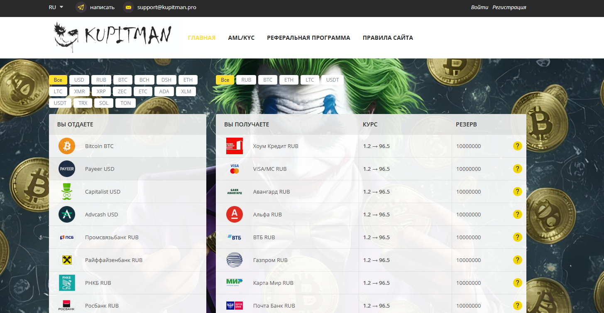Choose the VISA/MC card logo
The height and width of the screenshot is (313, 604).
click(235, 169)
